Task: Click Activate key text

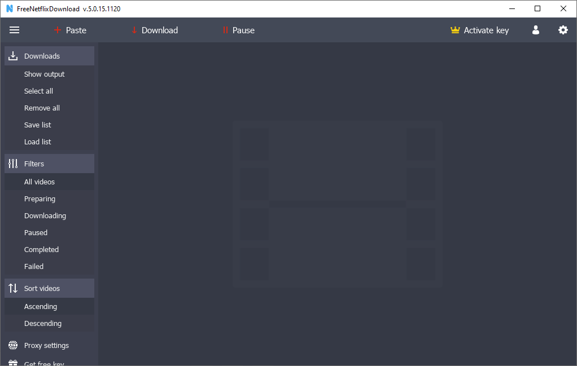Action: point(487,30)
